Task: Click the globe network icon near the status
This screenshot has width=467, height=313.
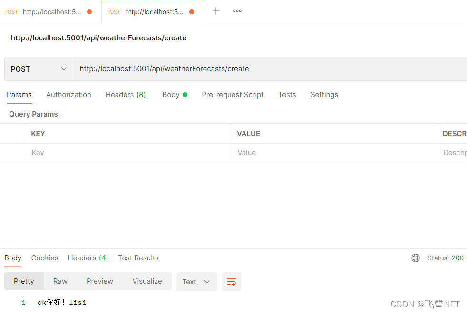Action: 416,258
